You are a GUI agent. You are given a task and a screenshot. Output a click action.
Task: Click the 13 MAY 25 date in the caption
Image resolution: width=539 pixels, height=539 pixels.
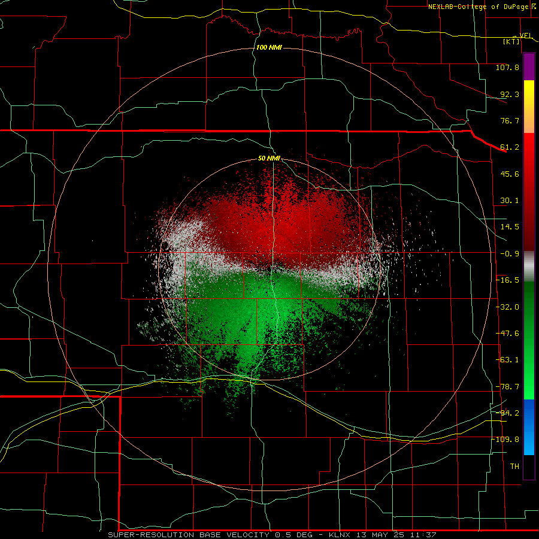pyautogui.click(x=380, y=535)
